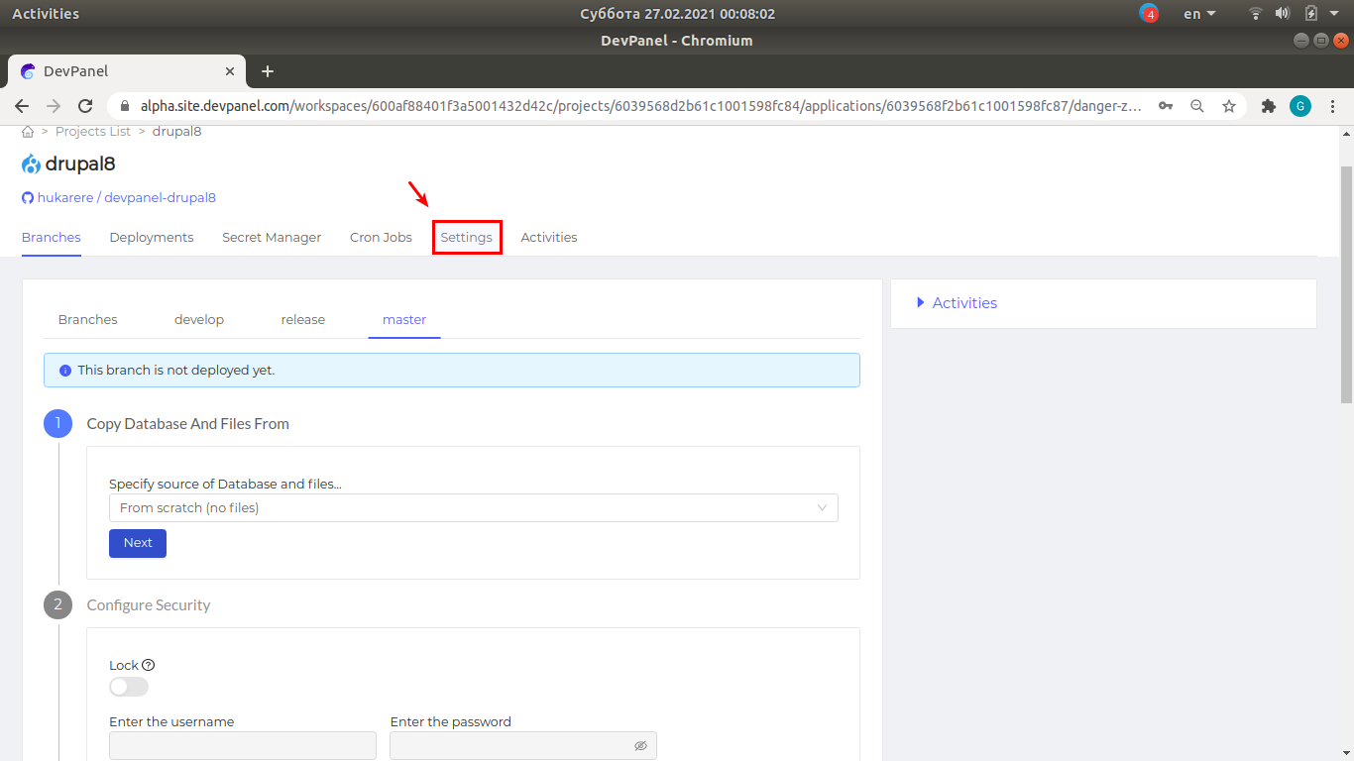The height and width of the screenshot is (761, 1354).
Task: Click the info icon in the deployment banner
Action: [64, 370]
